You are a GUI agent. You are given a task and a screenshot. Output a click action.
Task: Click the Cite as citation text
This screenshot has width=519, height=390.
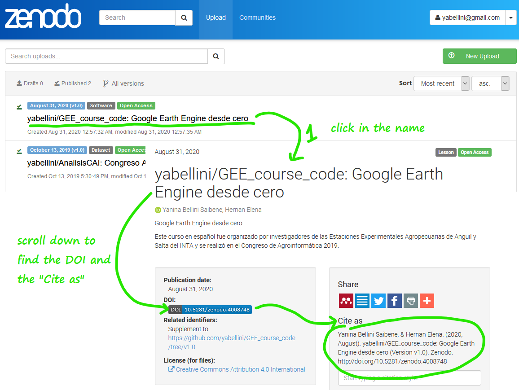point(406,348)
